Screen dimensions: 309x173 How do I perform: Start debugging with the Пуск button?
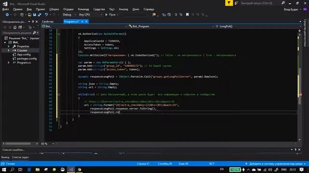[111, 15]
